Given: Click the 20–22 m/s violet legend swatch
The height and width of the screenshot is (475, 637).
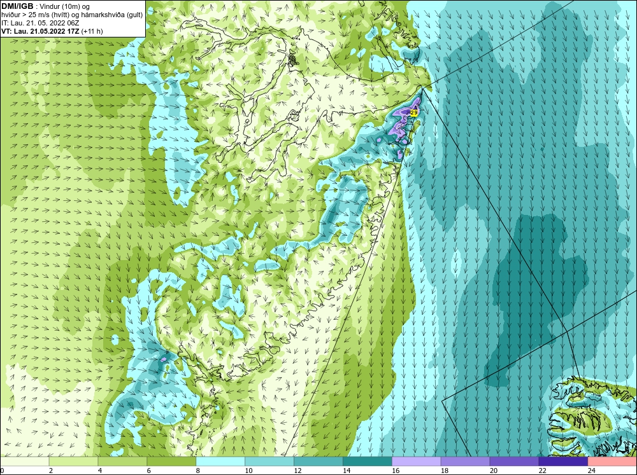Looking at the screenshot, I should [514, 461].
